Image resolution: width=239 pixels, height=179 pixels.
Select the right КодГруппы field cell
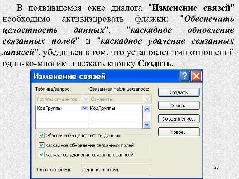(116, 108)
